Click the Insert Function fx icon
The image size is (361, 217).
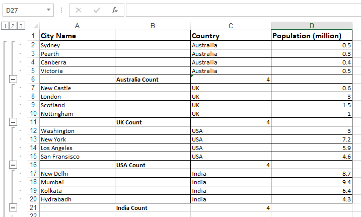click(x=115, y=10)
